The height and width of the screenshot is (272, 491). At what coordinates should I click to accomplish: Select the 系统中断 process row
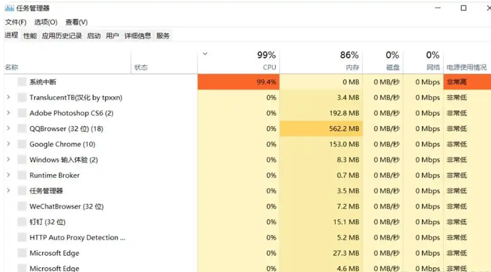248,82
